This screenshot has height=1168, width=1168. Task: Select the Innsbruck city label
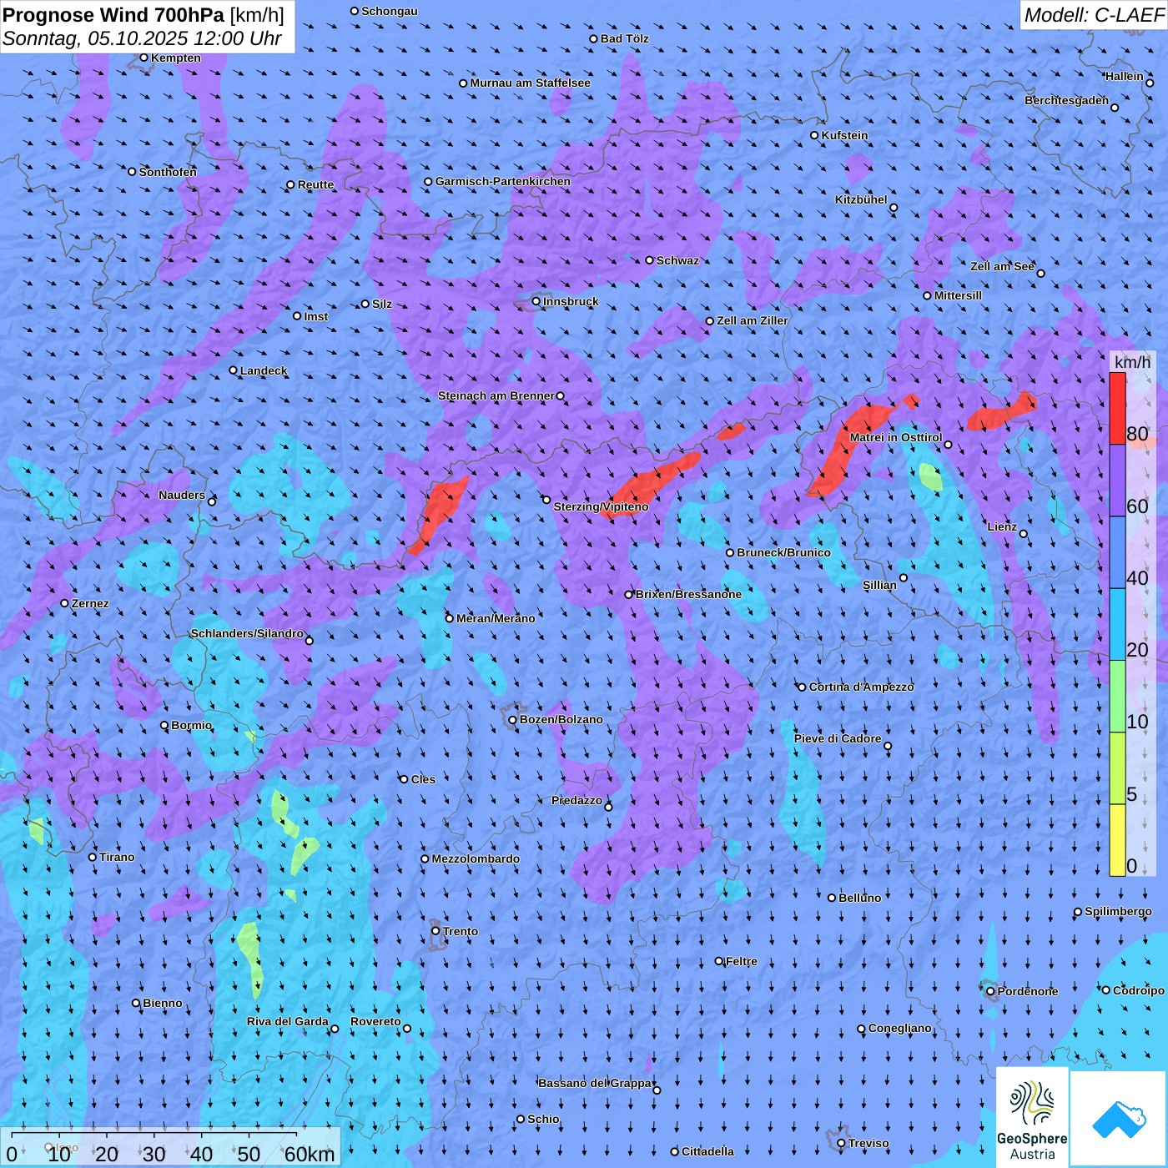pyautogui.click(x=571, y=301)
